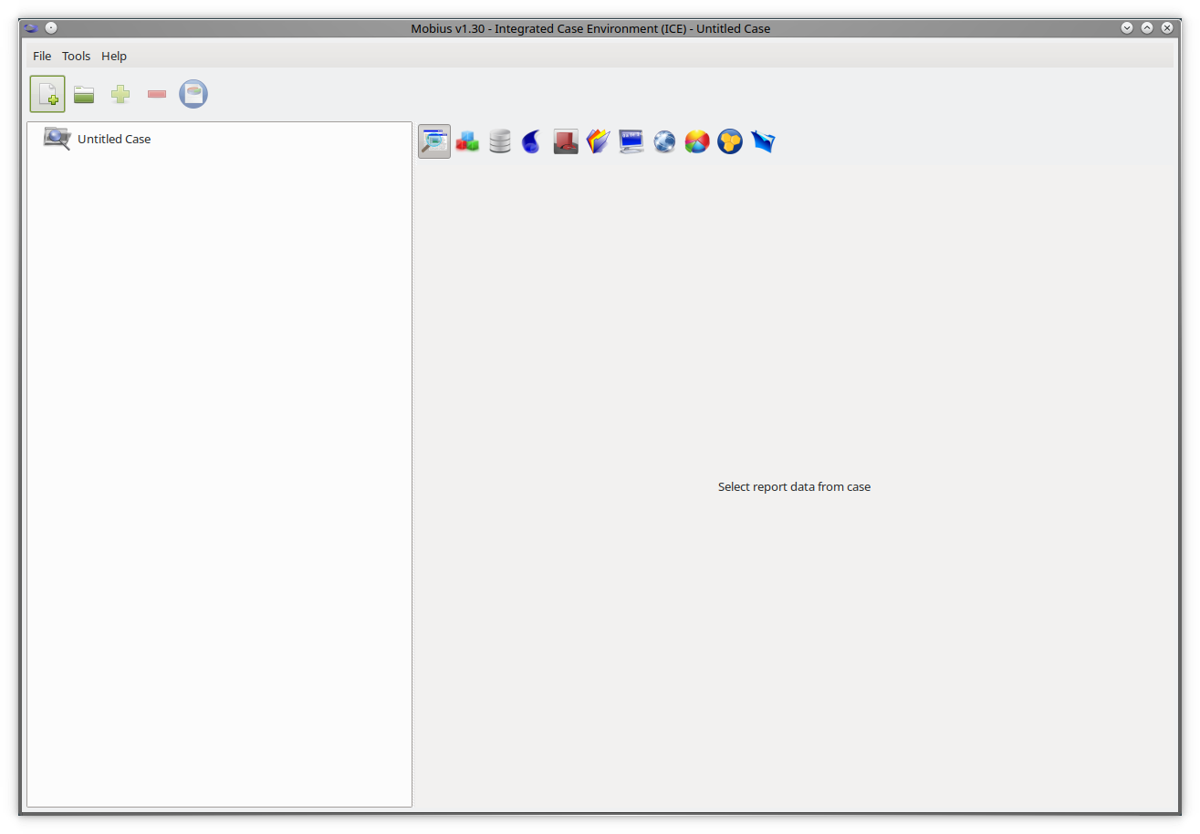1200x834 pixels.
Task: Select the blue swirl view icon
Action: point(532,141)
